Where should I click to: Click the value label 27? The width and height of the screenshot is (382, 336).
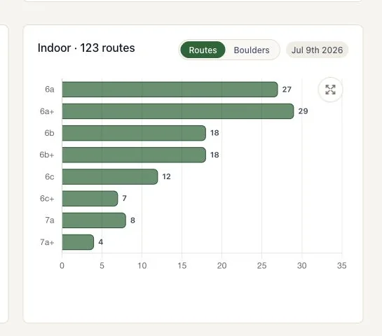(287, 90)
